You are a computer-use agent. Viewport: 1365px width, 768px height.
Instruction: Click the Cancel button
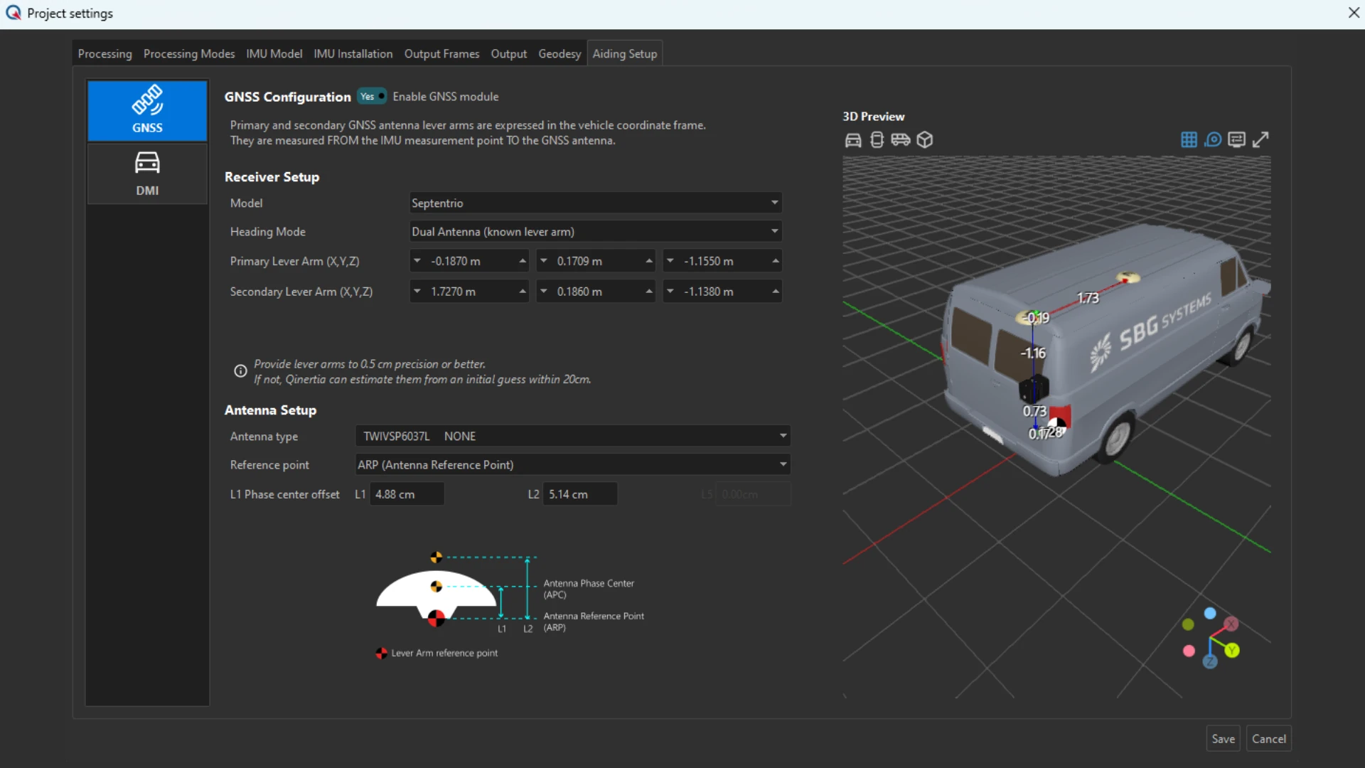1269,738
